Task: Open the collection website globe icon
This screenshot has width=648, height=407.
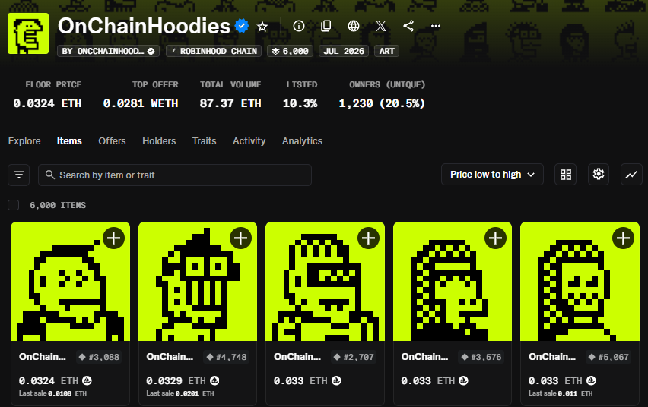Action: pyautogui.click(x=354, y=26)
